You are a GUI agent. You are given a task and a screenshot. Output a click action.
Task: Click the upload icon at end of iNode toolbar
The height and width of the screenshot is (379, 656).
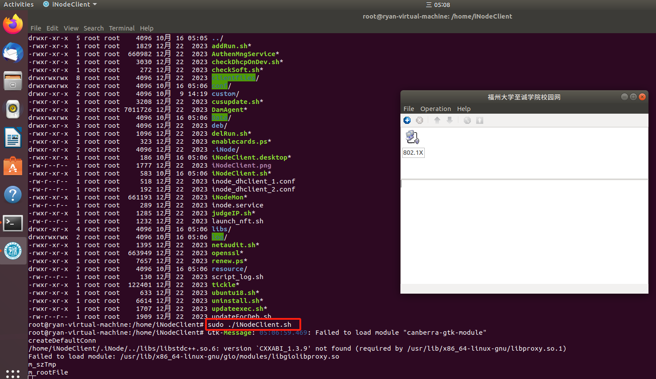coord(479,120)
